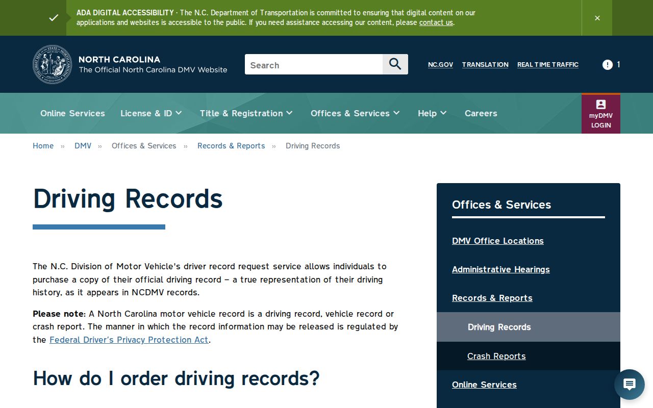The width and height of the screenshot is (653, 408).
Task: Click the Offices & Services sidebar heading
Action: tap(501, 205)
